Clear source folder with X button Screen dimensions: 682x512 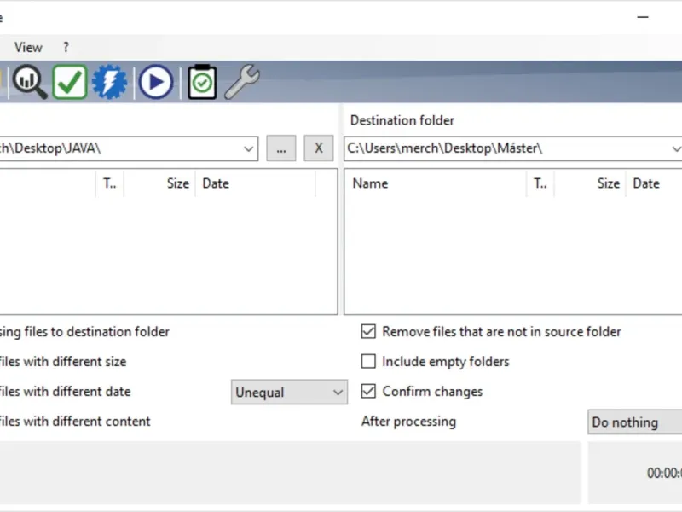(x=318, y=148)
